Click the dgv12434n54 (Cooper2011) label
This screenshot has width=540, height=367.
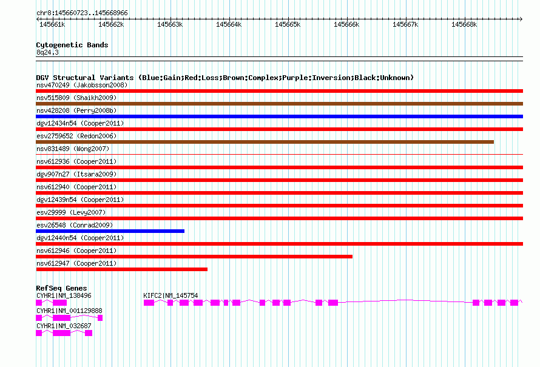click(80, 123)
